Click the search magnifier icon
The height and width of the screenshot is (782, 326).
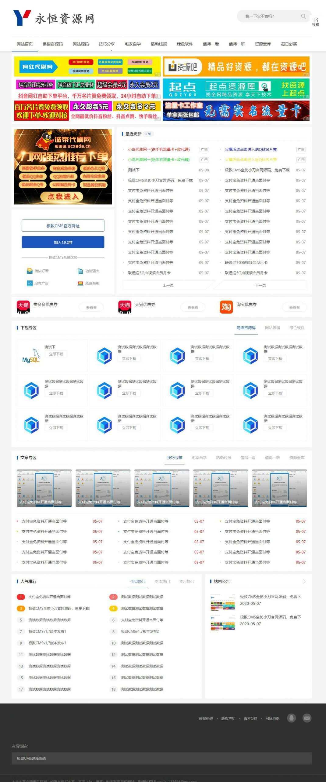[x=303, y=16]
